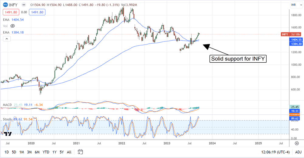Click the grey minus pill beside INFY
This screenshot has width=304, height=158.
tap(24, 5)
